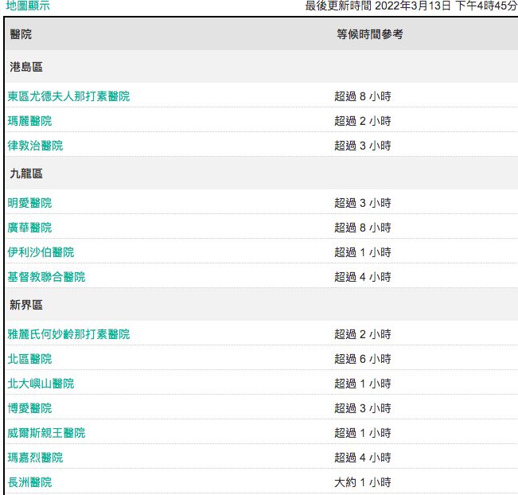The width and height of the screenshot is (518, 495).
Task: Click wait time for 威爾斯親王醫院
Action: coord(363,433)
